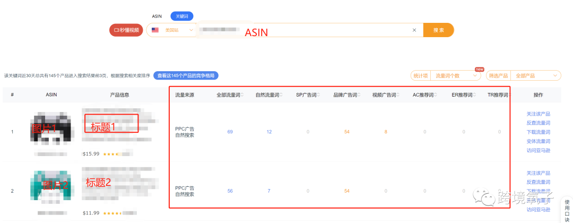
Task: Open the 12 自然流量词 count in row 1
Action: 269,132
